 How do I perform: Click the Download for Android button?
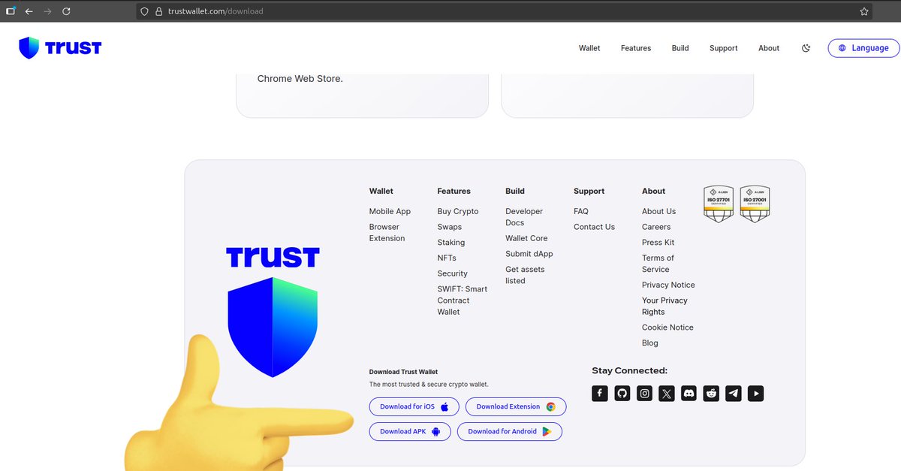click(510, 431)
